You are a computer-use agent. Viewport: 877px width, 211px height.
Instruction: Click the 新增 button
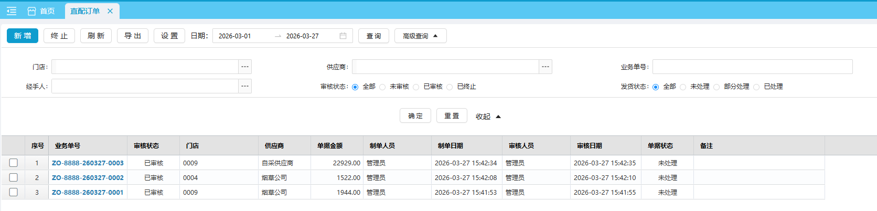click(x=23, y=36)
